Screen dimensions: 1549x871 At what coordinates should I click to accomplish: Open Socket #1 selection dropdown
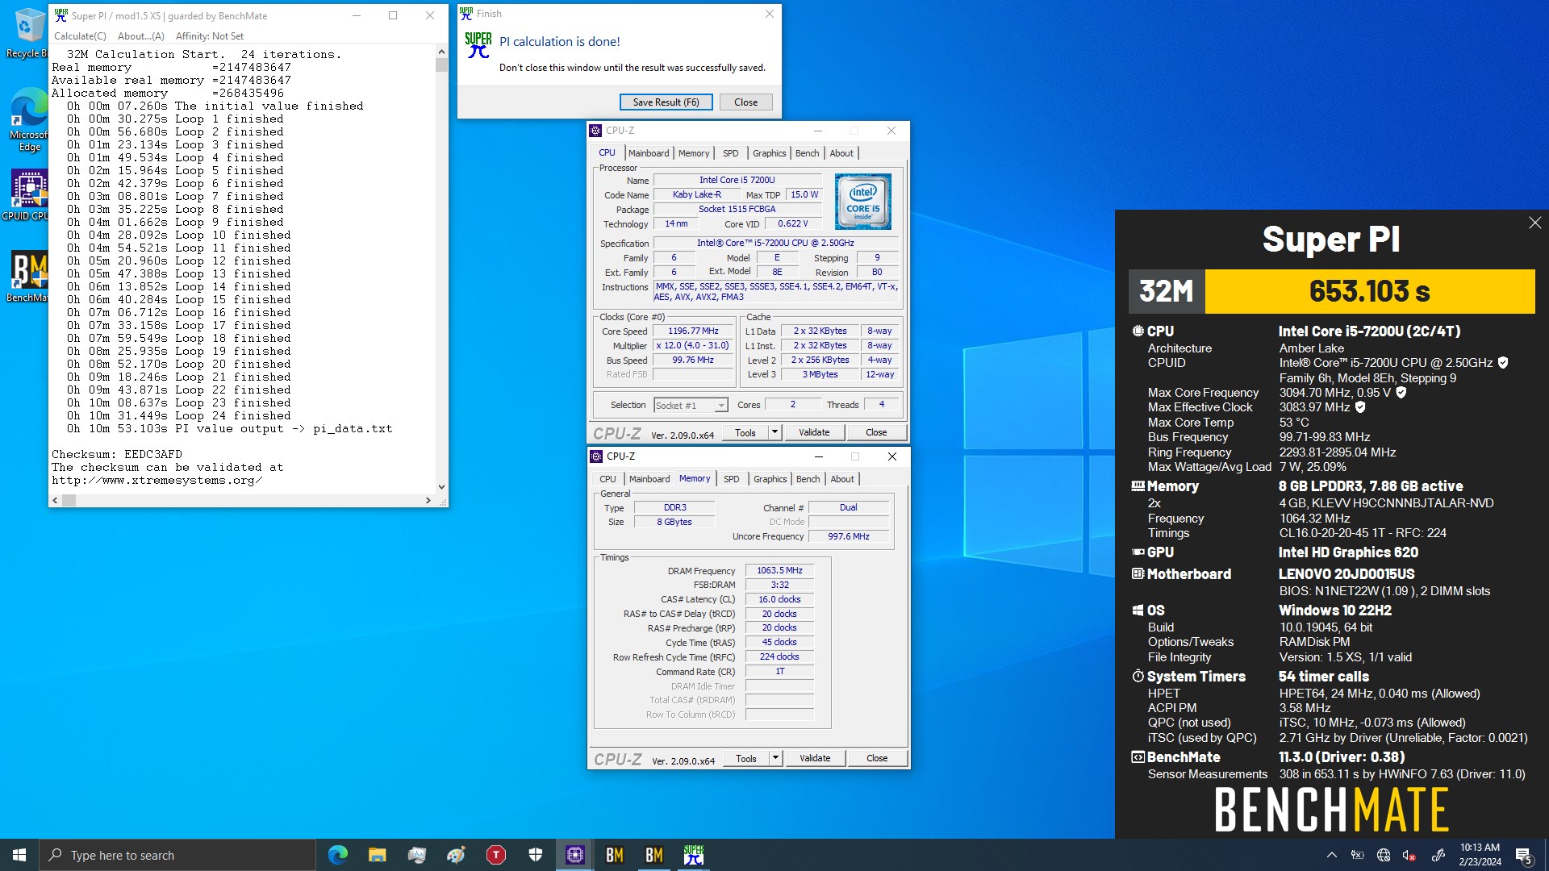691,405
